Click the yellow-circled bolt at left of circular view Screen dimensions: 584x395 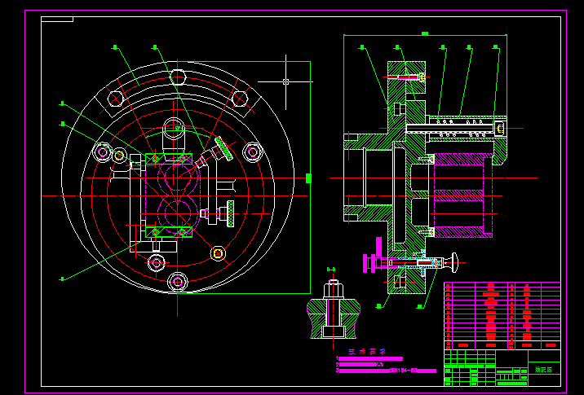(x=119, y=156)
